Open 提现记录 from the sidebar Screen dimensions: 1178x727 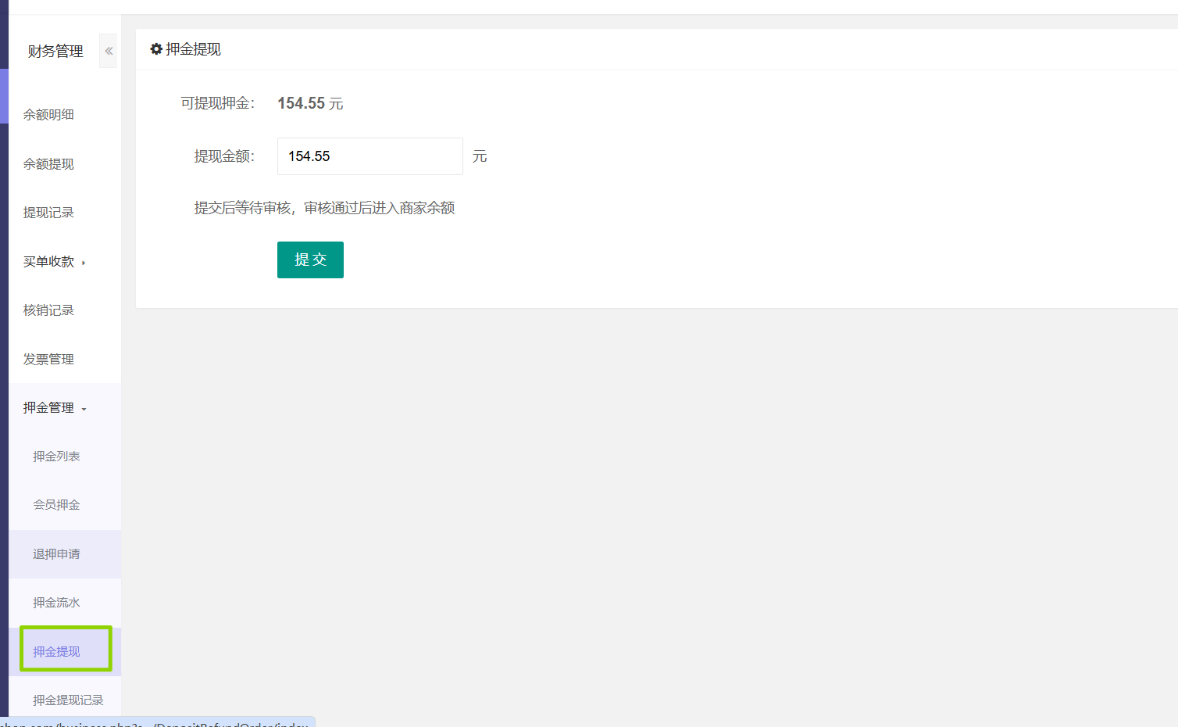pos(48,213)
